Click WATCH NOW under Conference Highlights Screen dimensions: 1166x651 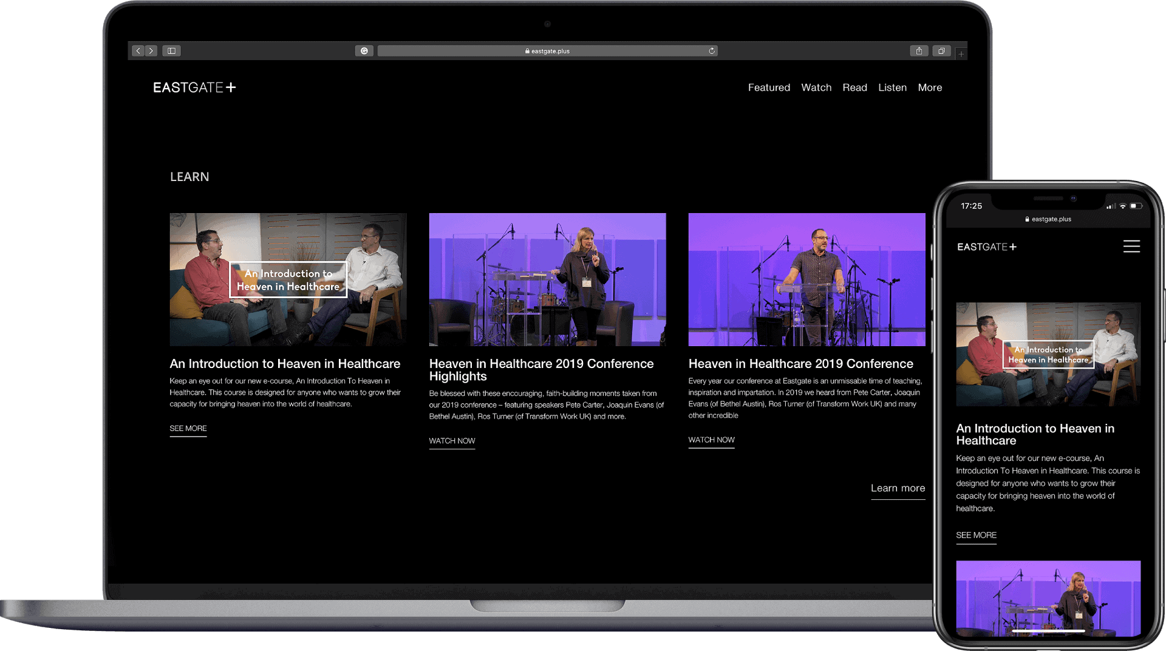(x=452, y=441)
